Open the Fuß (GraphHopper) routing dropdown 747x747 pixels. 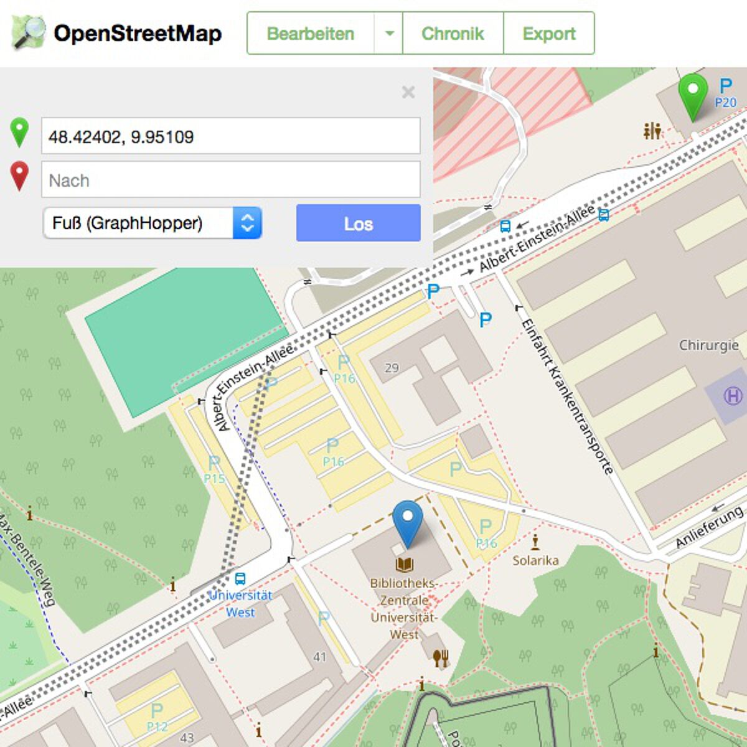point(153,223)
